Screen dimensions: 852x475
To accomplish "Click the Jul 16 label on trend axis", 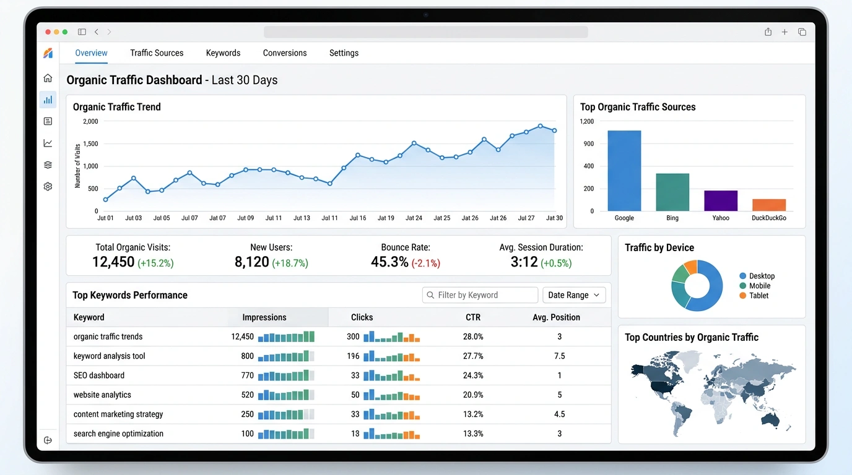I will click(x=358, y=218).
